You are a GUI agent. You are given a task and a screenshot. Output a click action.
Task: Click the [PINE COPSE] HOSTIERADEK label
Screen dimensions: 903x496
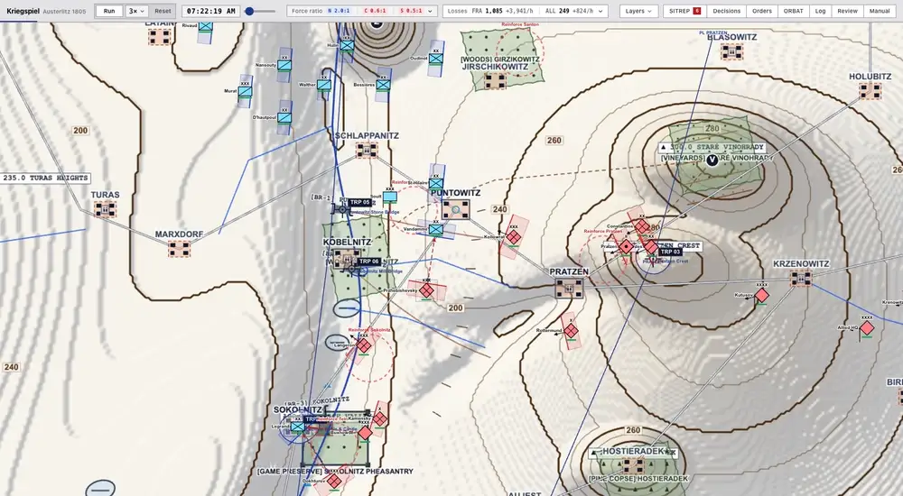point(638,479)
